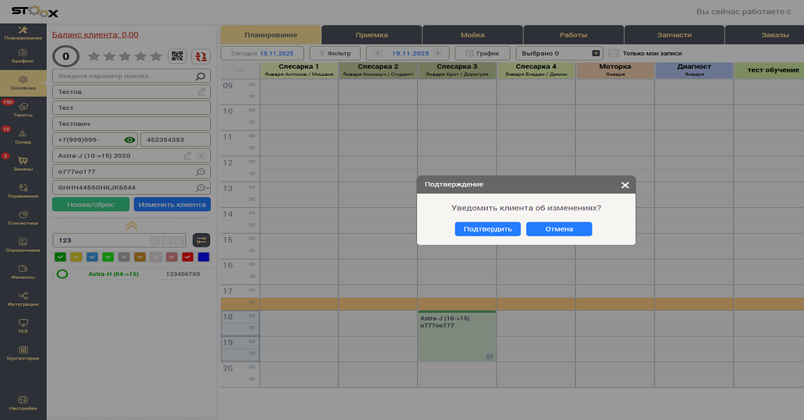The height and width of the screenshot is (420, 804).
Task: Collapse client panel with double chevron
Action: [132, 226]
